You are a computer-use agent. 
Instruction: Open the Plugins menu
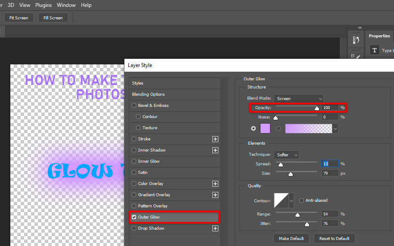[43, 5]
